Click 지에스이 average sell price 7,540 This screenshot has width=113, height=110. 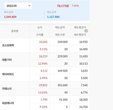[84, 85]
